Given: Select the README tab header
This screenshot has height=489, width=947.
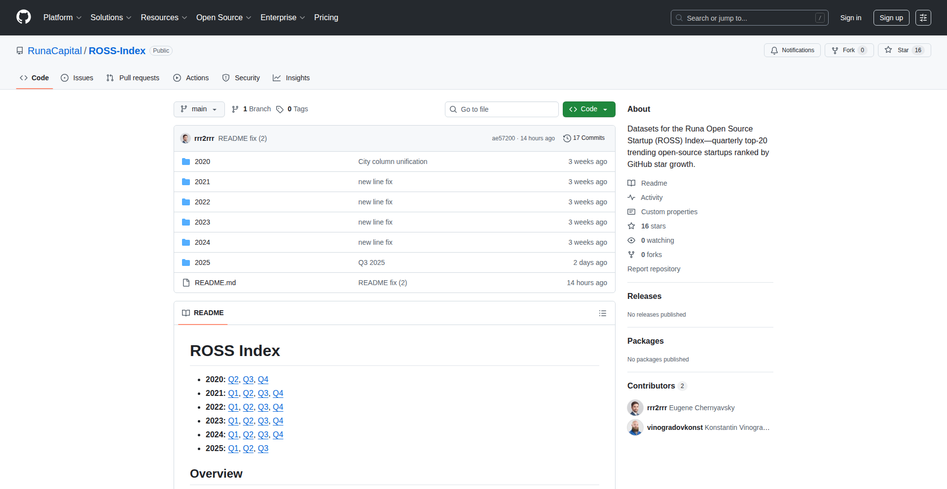Looking at the screenshot, I should pos(203,313).
